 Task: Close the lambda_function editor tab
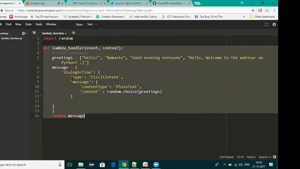click(66, 33)
